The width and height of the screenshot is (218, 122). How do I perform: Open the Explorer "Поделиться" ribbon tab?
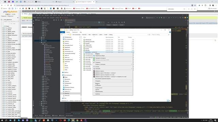point(75,32)
